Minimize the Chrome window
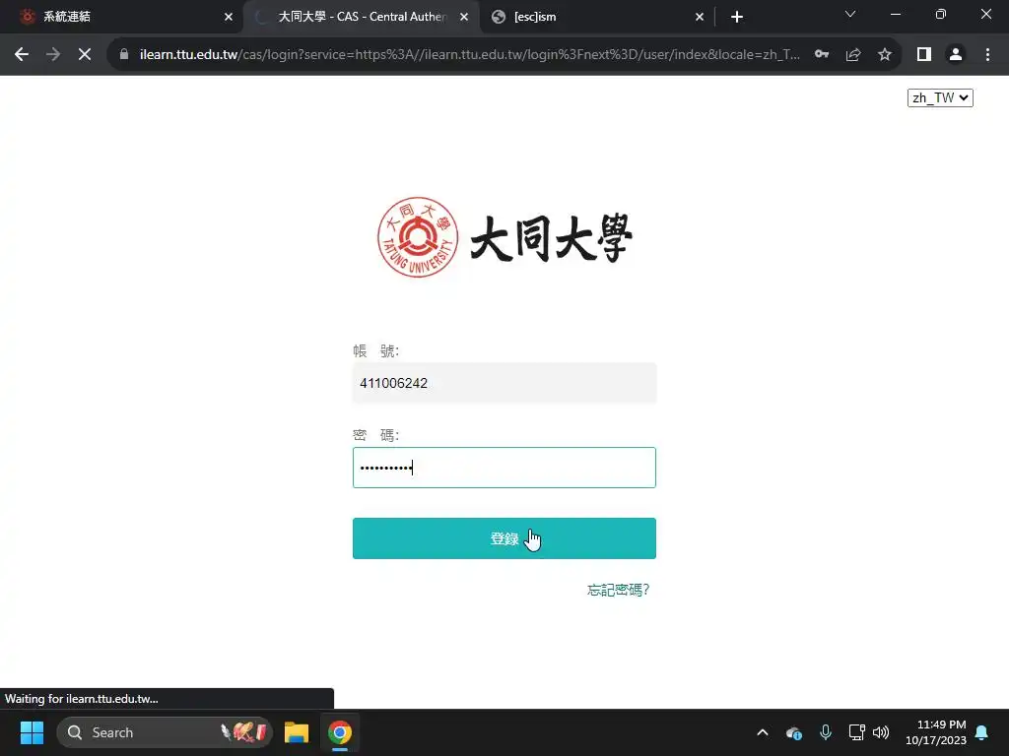The height and width of the screenshot is (756, 1009). point(895,14)
